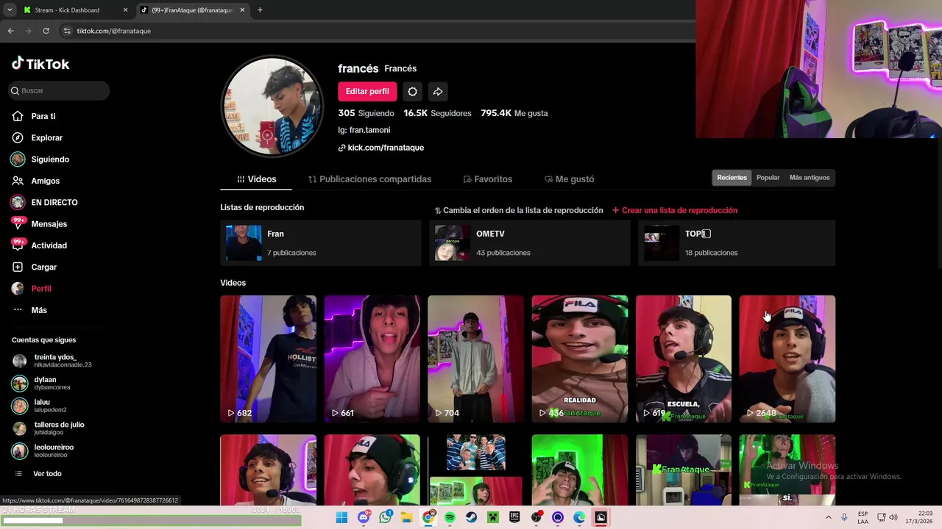
Task: Click the address bar URL
Action: point(113,31)
